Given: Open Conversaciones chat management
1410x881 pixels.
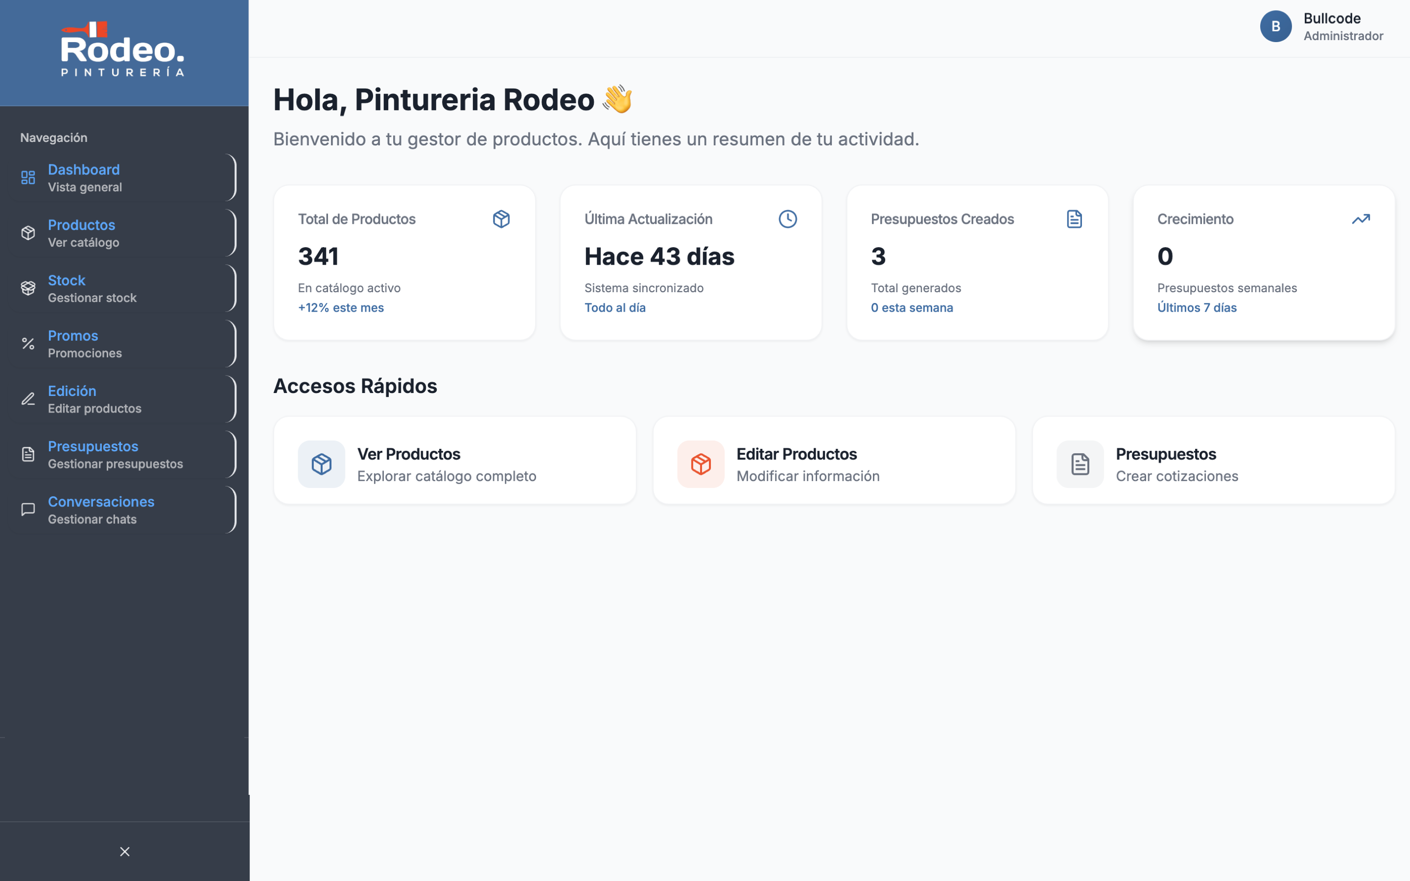Looking at the screenshot, I should (x=123, y=509).
